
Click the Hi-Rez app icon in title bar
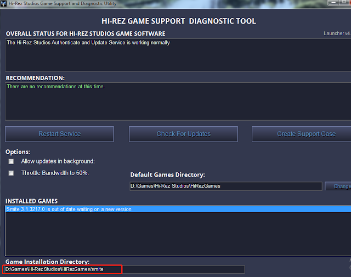[4, 4]
